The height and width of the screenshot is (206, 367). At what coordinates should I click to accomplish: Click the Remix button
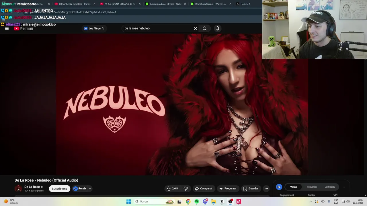pos(80,189)
